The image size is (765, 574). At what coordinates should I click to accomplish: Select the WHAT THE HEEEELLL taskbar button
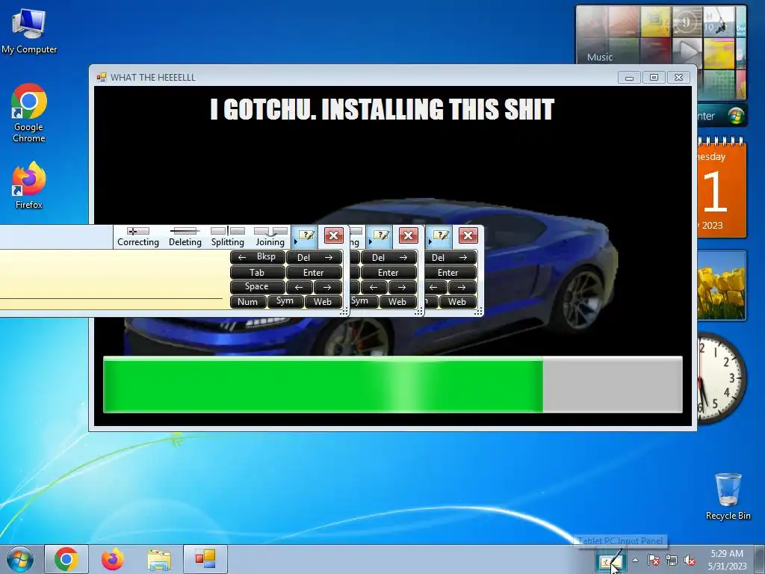[205, 559]
